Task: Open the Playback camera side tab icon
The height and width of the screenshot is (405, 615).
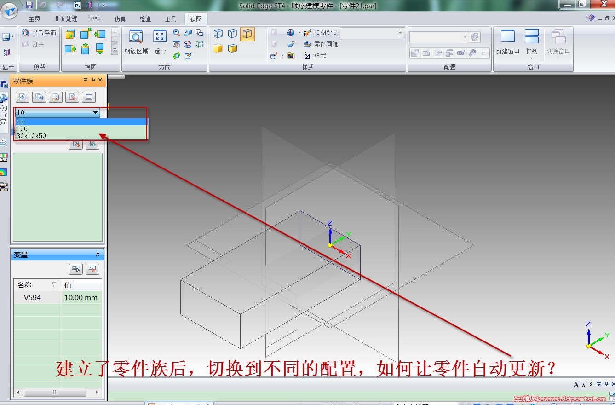Action: coord(4,187)
